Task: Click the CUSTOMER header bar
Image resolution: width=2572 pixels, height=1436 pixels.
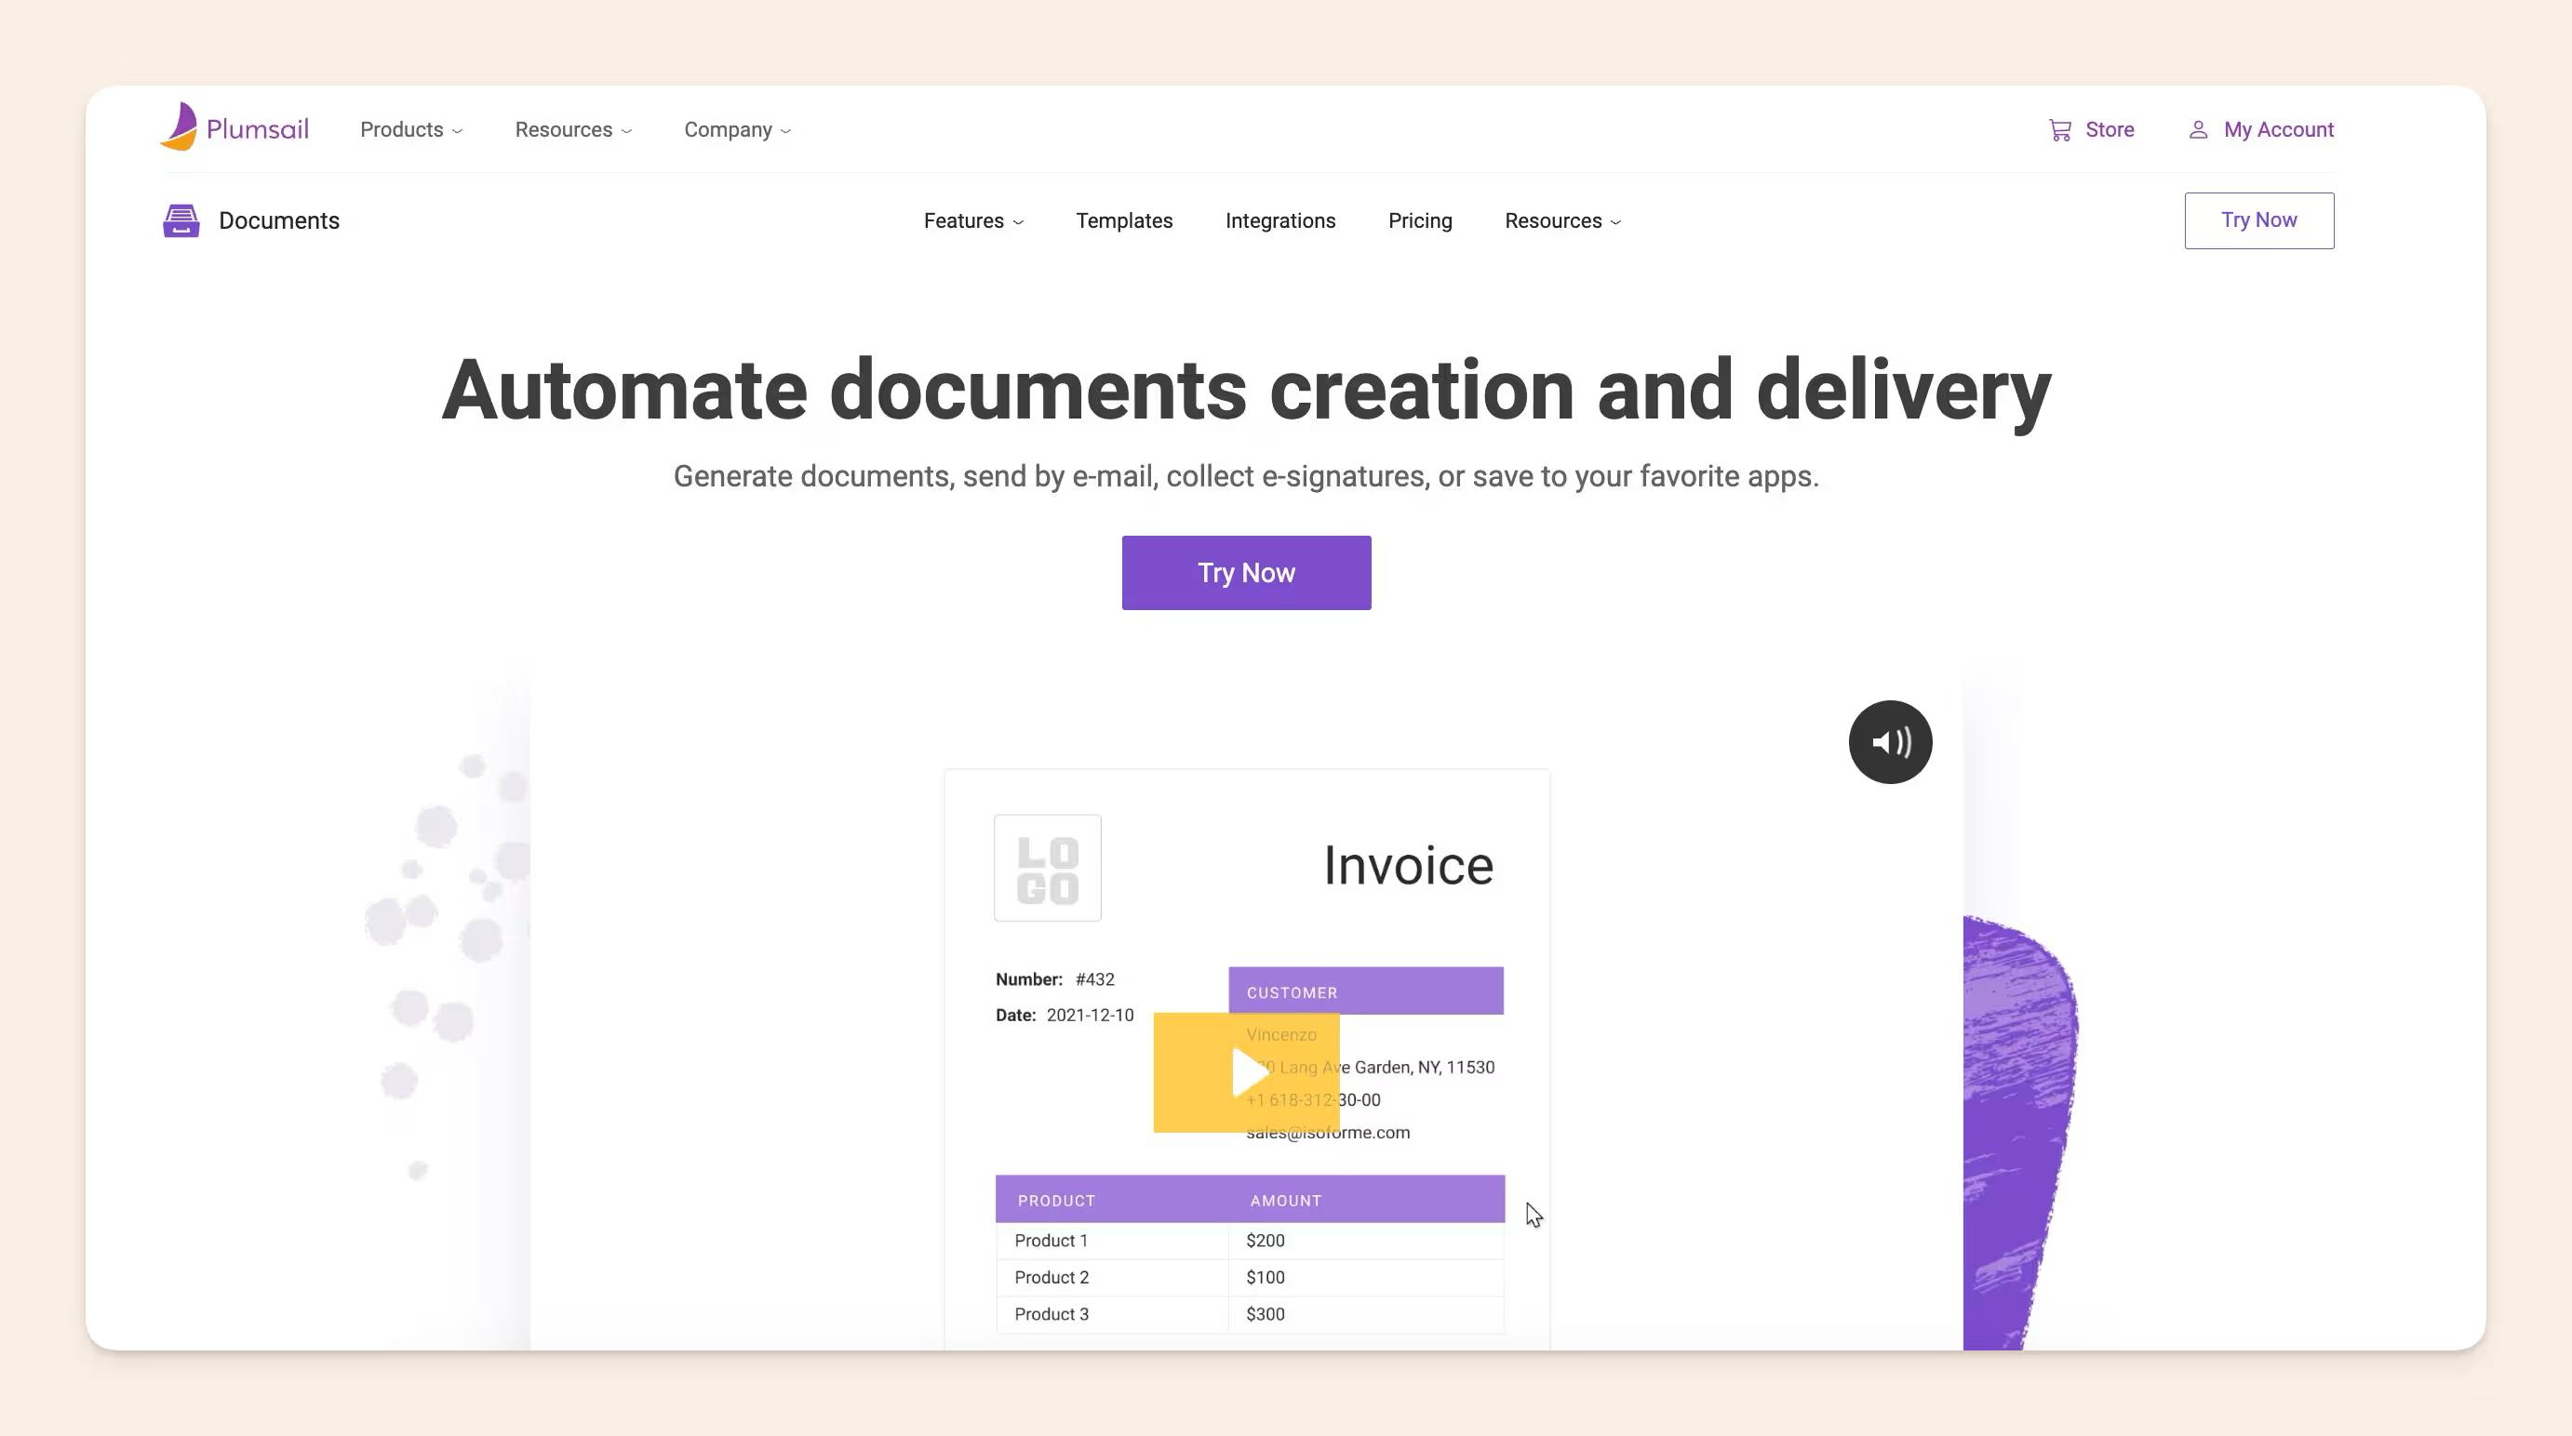Action: click(x=1366, y=991)
